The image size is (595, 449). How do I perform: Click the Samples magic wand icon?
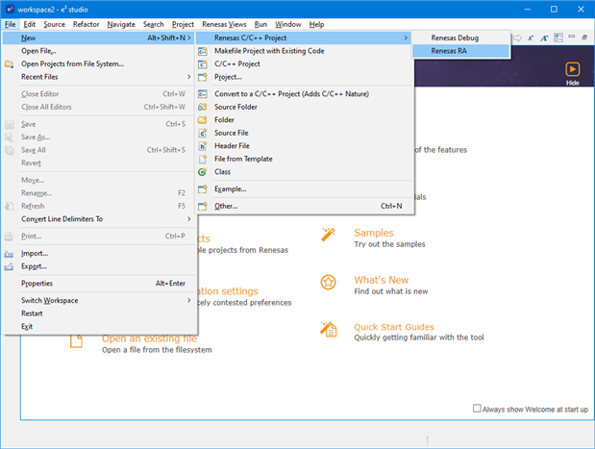(x=328, y=235)
